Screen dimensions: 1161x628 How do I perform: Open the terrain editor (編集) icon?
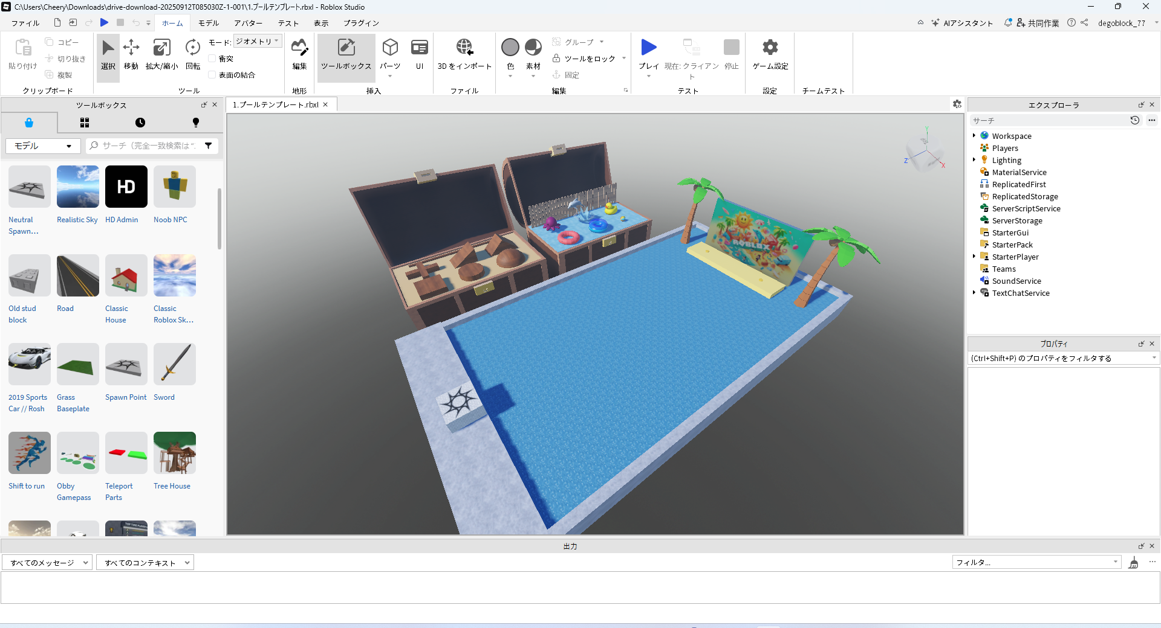(299, 54)
